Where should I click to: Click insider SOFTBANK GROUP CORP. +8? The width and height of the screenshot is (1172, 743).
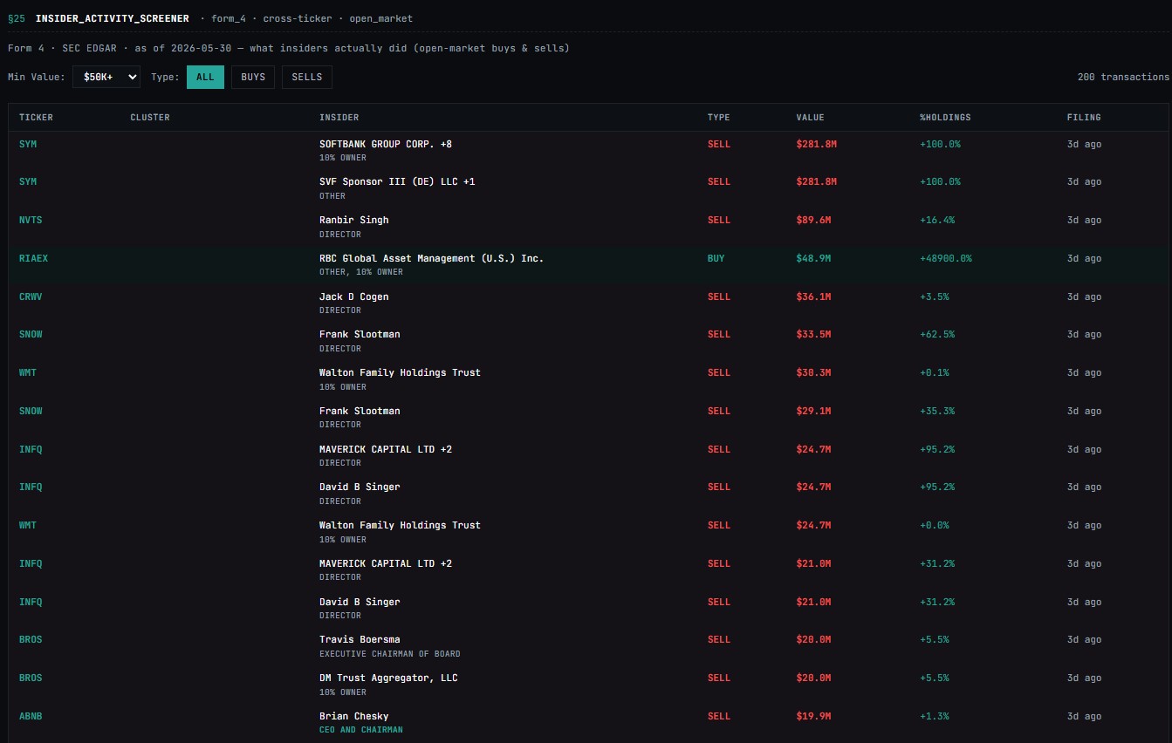tap(386, 144)
